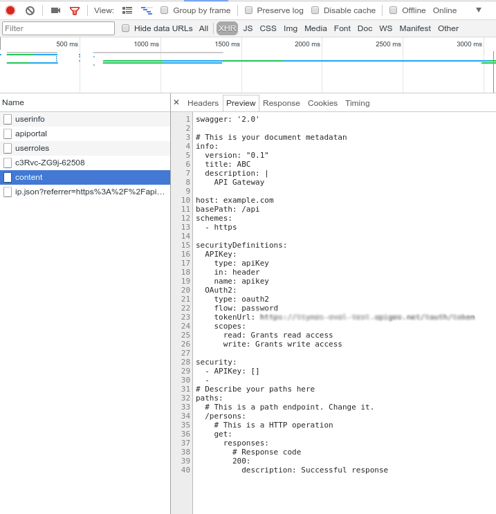This screenshot has height=514, width=496.
Task: Click file icon next to content
Action: tap(8, 177)
